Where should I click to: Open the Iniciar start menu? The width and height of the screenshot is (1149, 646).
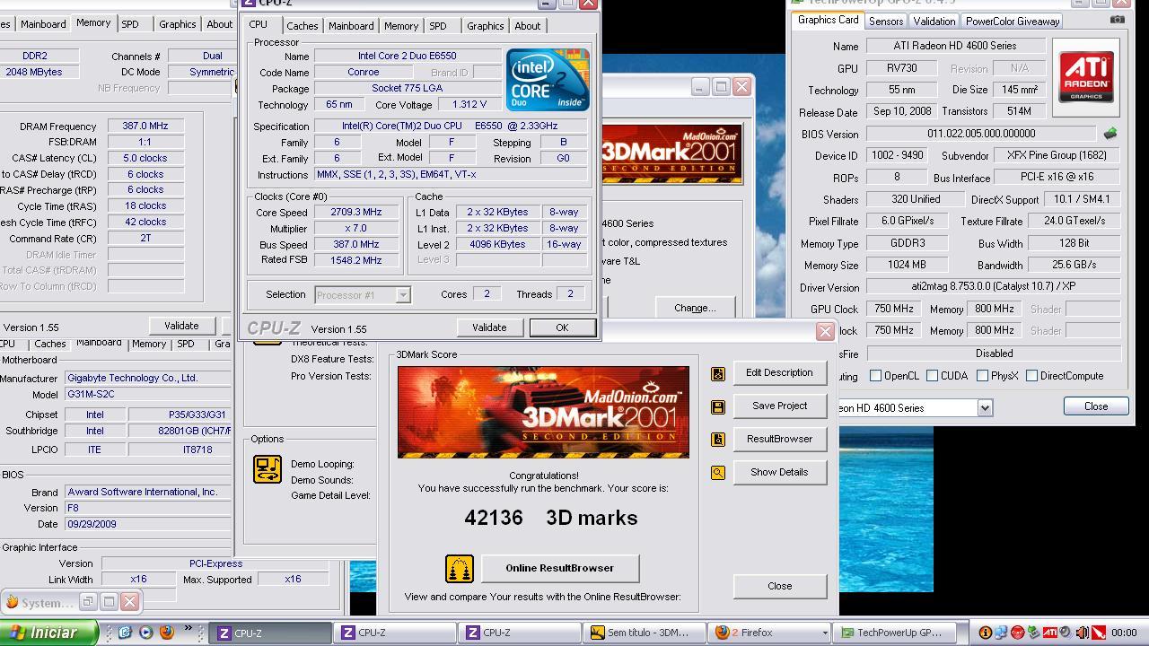point(48,633)
